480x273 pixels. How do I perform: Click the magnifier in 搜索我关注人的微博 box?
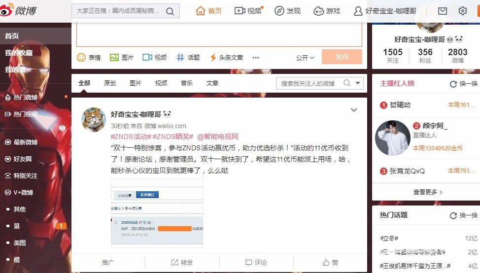click(347, 83)
